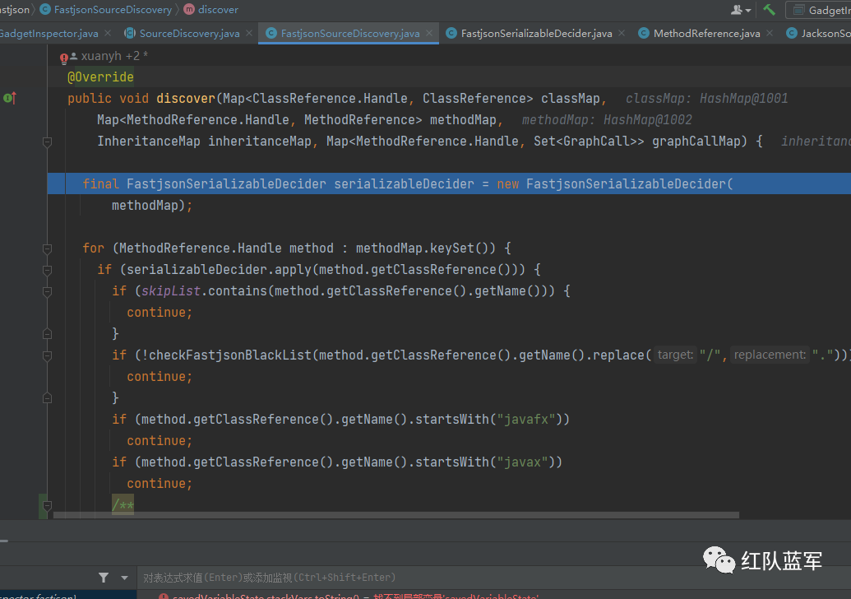Switch to SourceDiscovery.java tab
The width and height of the screenshot is (851, 599).
[x=189, y=33]
